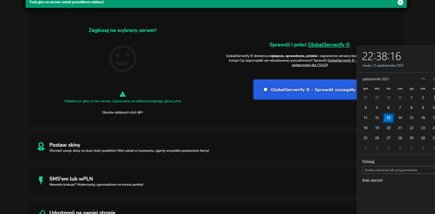Click the smiley face icon
The height and width of the screenshot is (214, 435).
coord(123,59)
